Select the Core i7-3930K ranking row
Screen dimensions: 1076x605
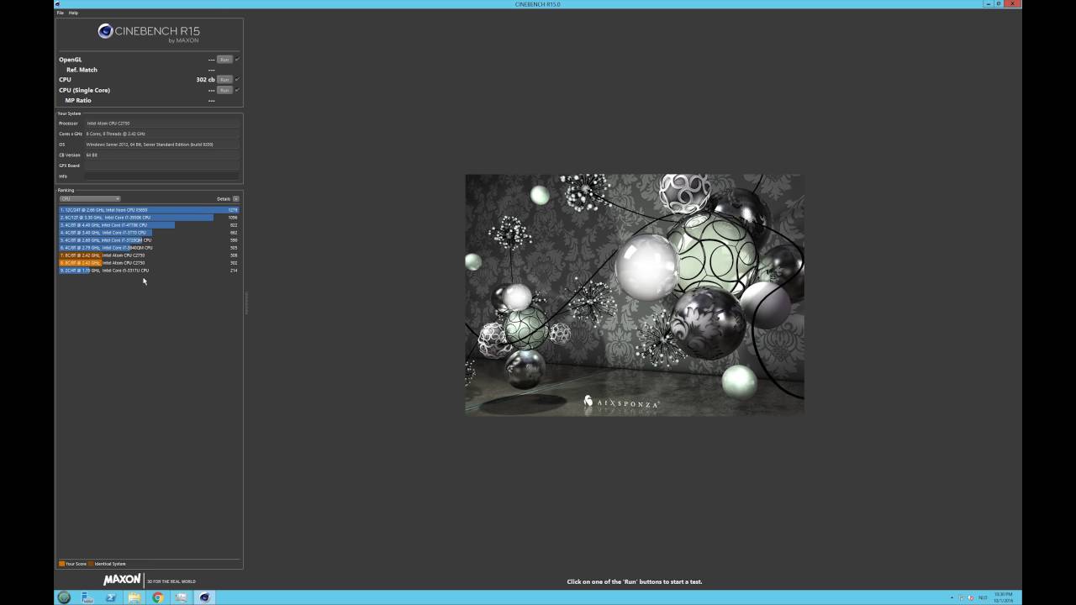click(149, 218)
